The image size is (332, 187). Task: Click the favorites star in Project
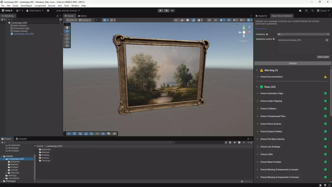(x=244, y=142)
